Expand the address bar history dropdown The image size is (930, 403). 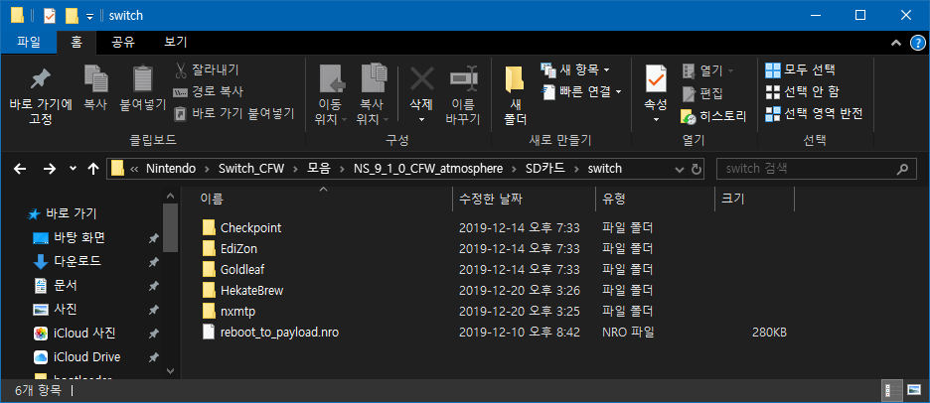click(x=680, y=169)
